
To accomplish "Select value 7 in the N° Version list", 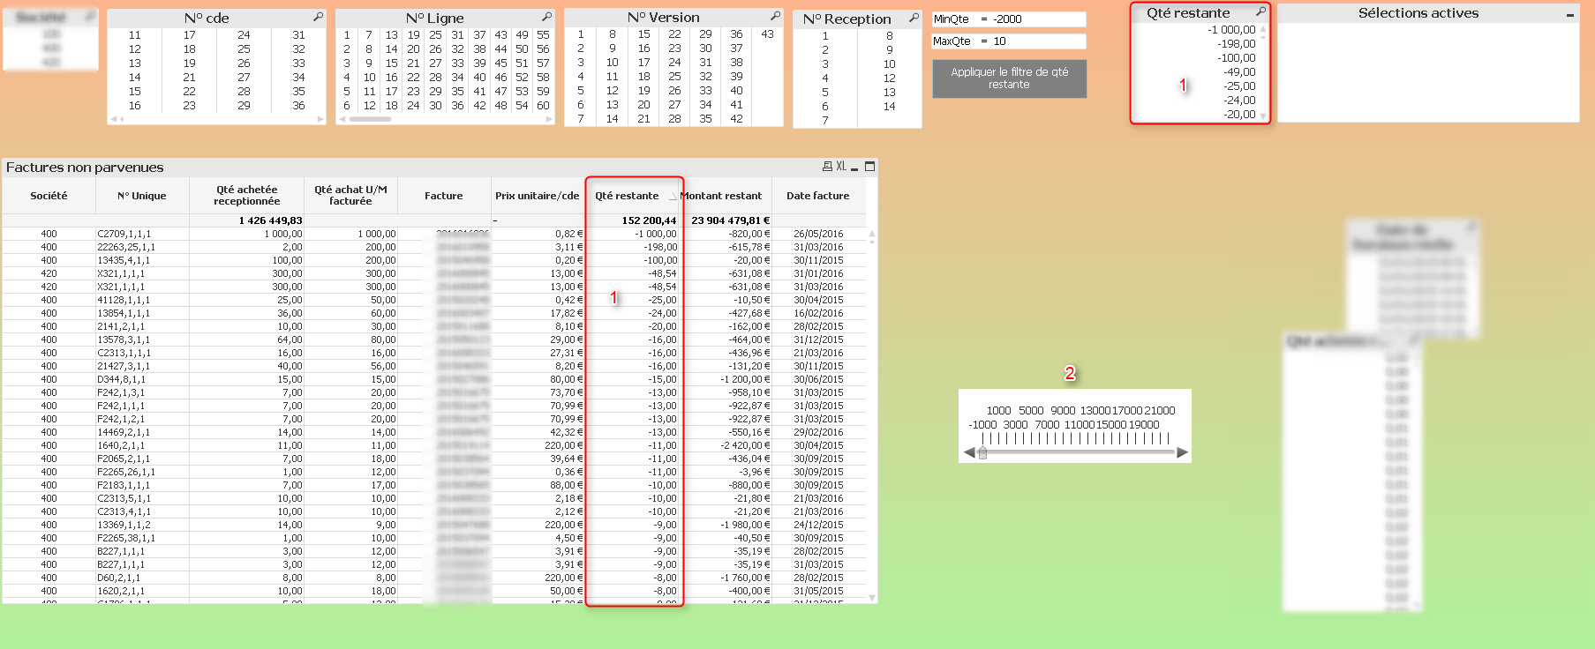I will 581,119.
